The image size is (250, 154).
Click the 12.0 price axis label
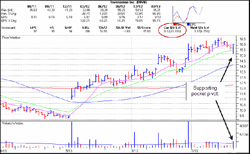pyautogui.click(x=242, y=88)
